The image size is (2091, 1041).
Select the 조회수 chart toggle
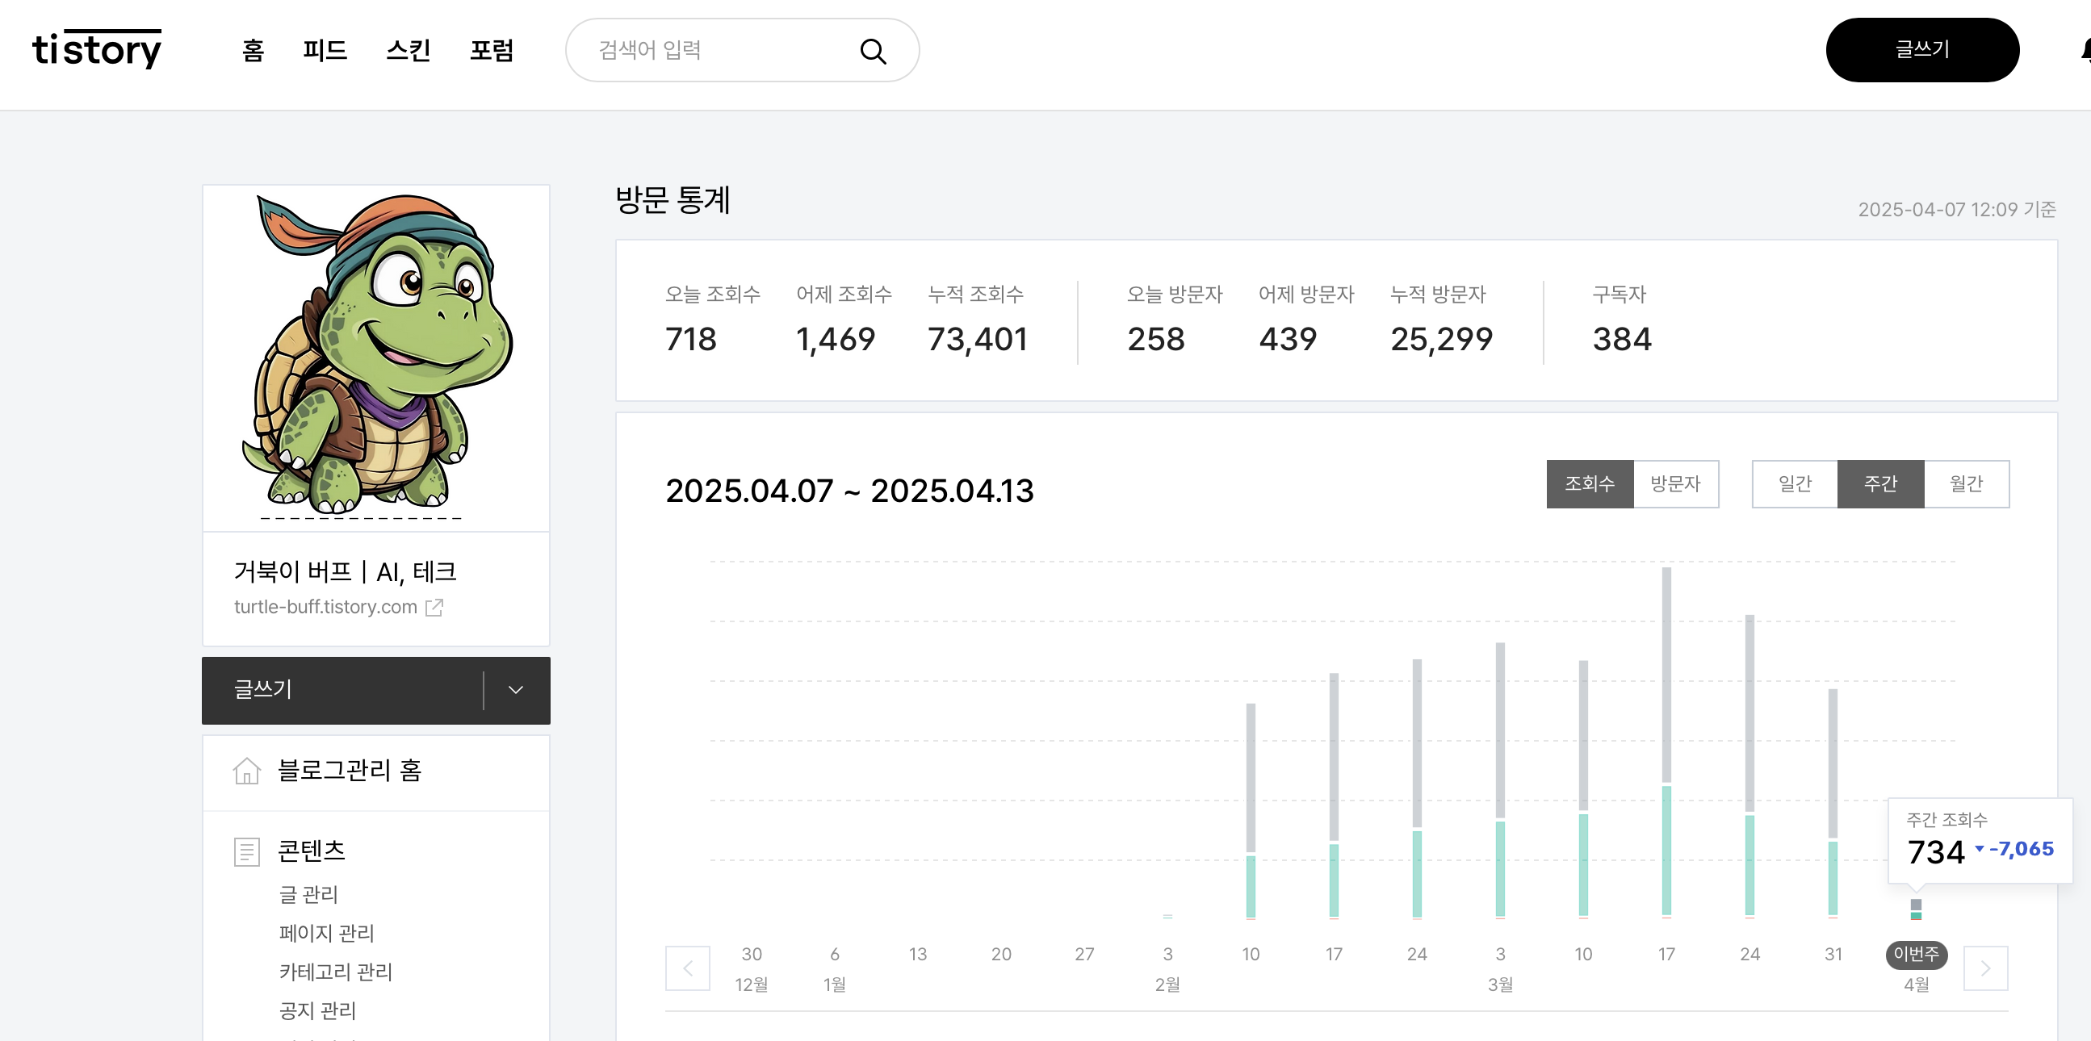tap(1589, 483)
